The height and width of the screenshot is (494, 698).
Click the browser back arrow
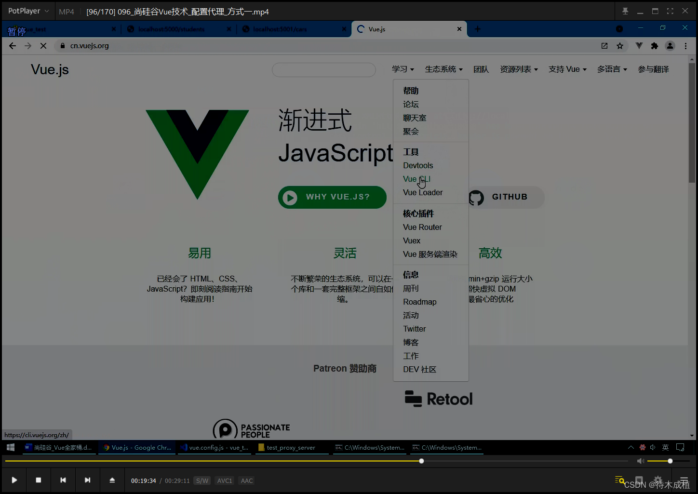click(x=13, y=46)
